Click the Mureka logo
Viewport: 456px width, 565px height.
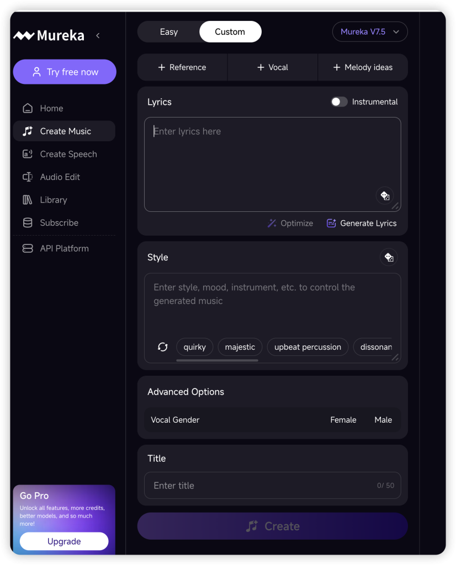coord(49,36)
